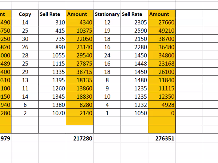Select the cell containing 1448

pyautogui.click(x=135, y=64)
